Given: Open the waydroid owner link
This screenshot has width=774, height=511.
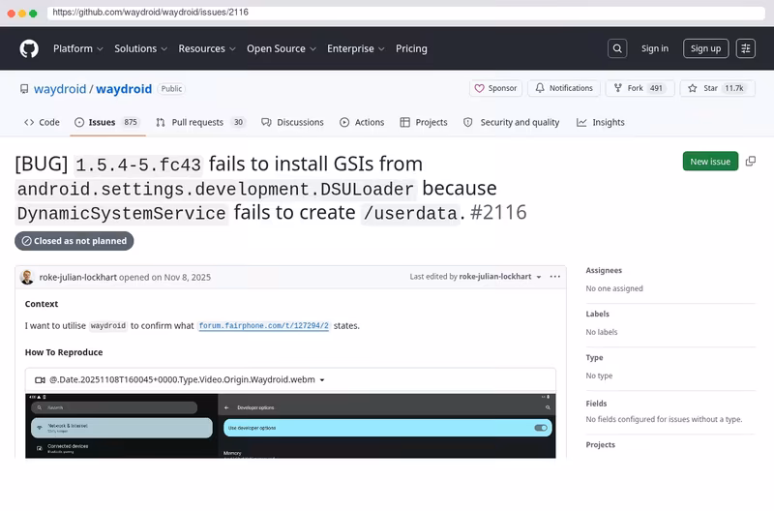Looking at the screenshot, I should click(x=60, y=89).
